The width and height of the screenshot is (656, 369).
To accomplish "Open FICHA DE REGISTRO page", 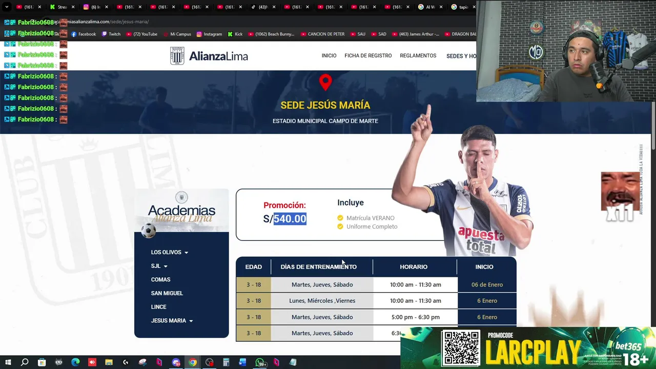I will 368,55.
